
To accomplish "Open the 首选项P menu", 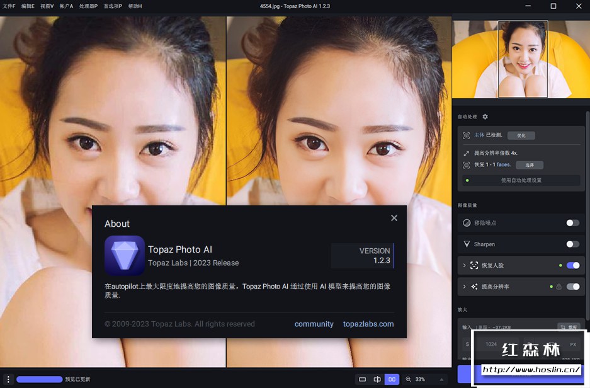I will tap(113, 6).
